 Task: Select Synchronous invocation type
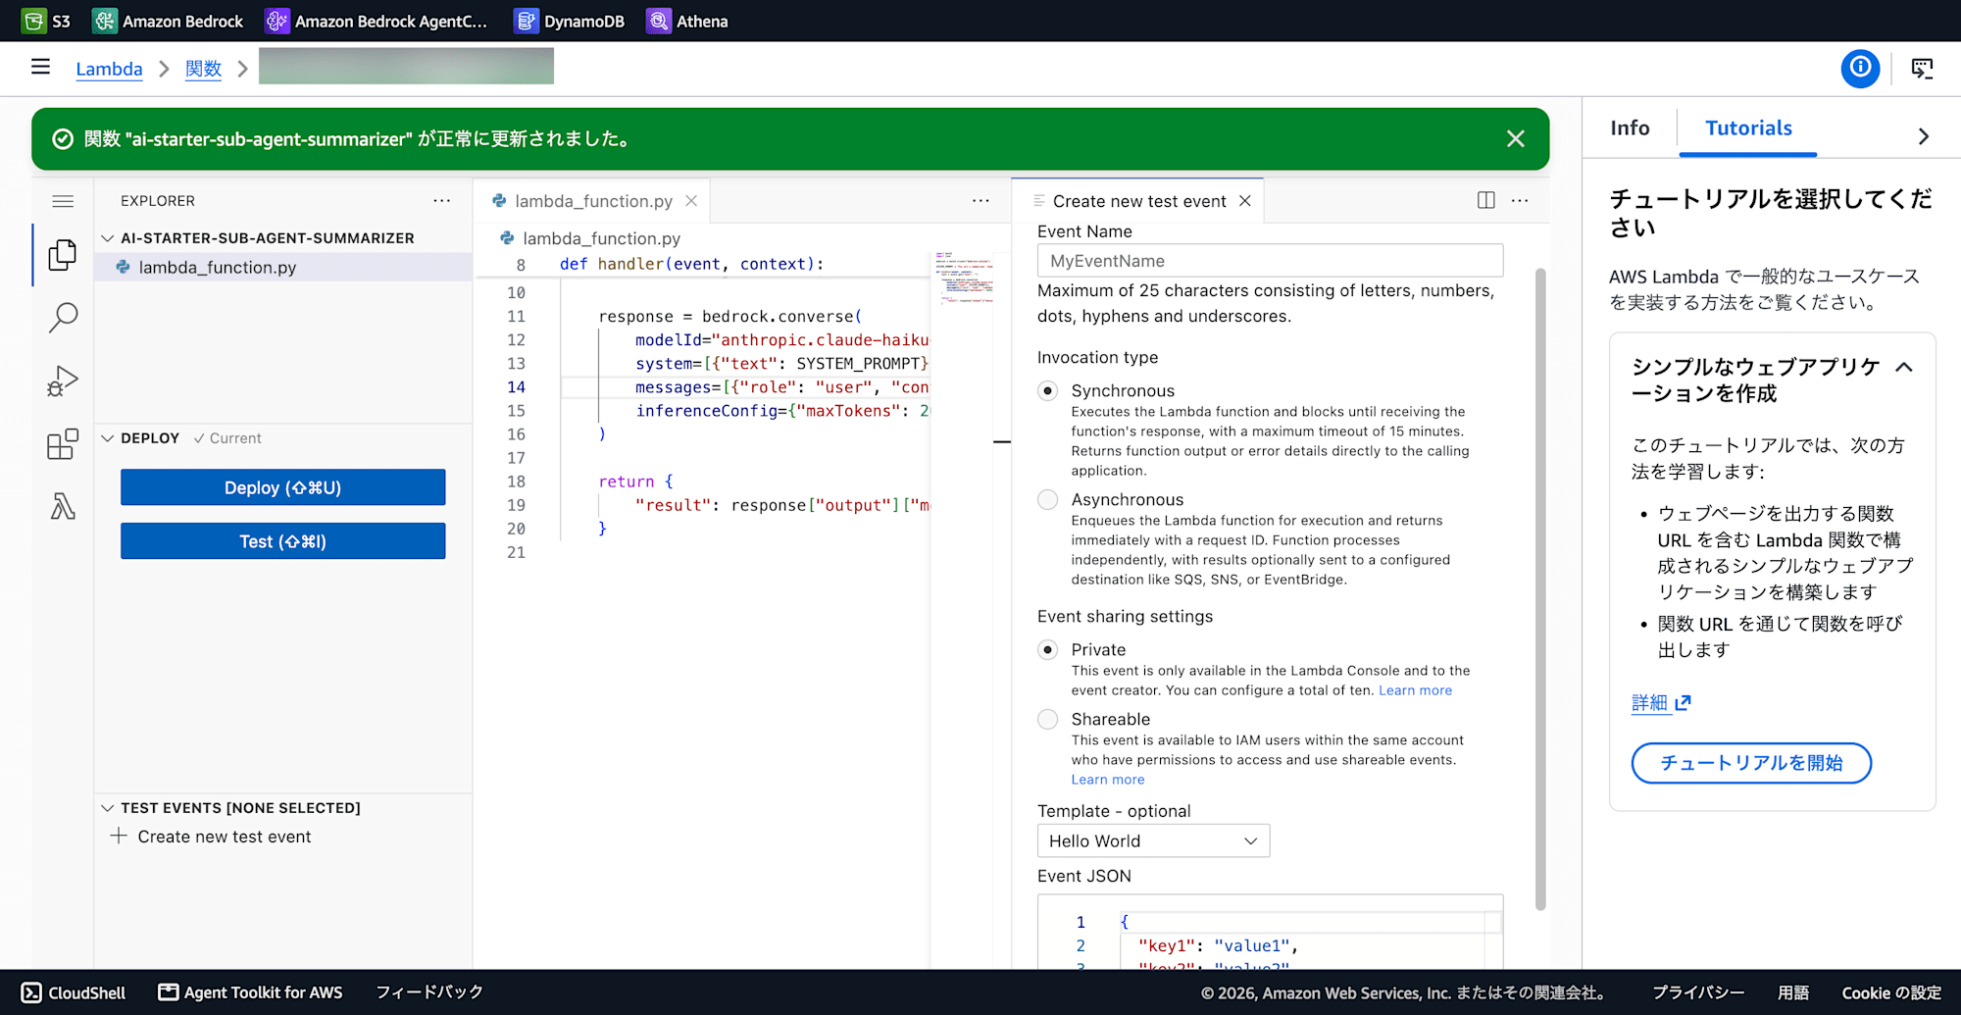[1048, 391]
